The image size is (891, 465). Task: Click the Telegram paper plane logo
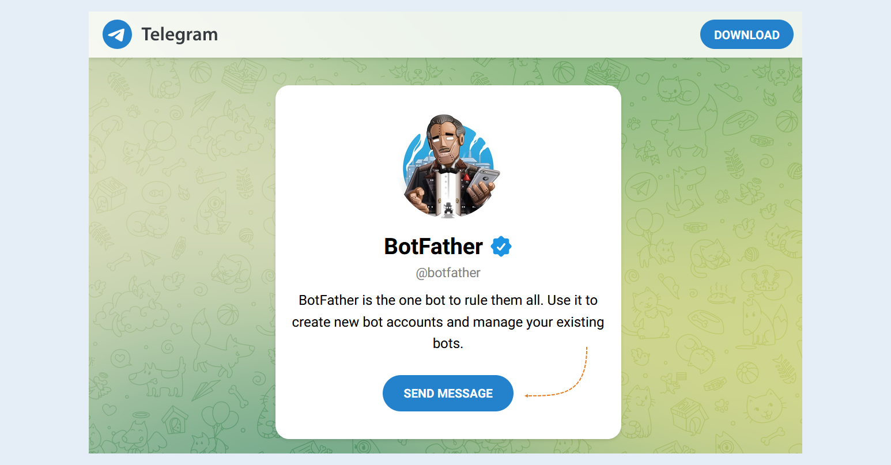pyautogui.click(x=117, y=35)
